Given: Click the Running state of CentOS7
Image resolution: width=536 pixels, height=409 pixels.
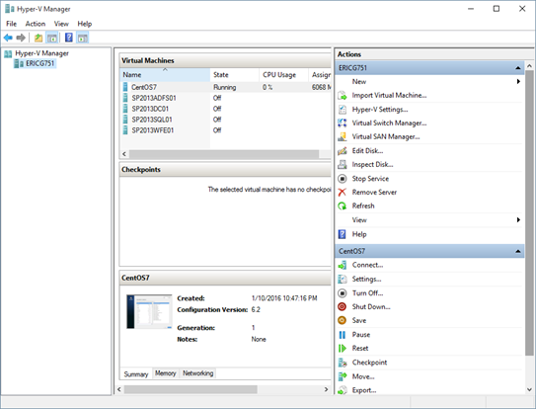Looking at the screenshot, I should (225, 87).
